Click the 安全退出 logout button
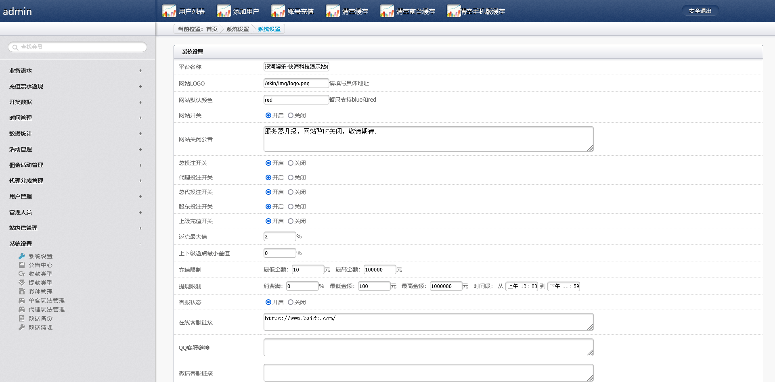 700,11
